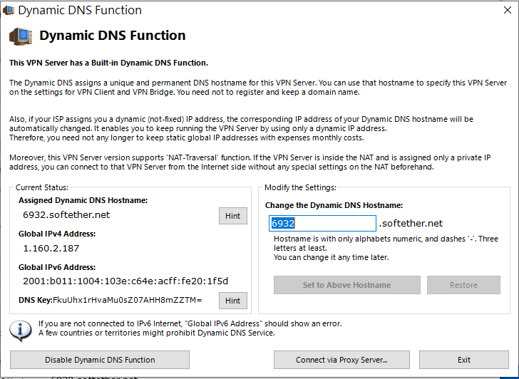
Task: Click the Restore button
Action: (463, 285)
